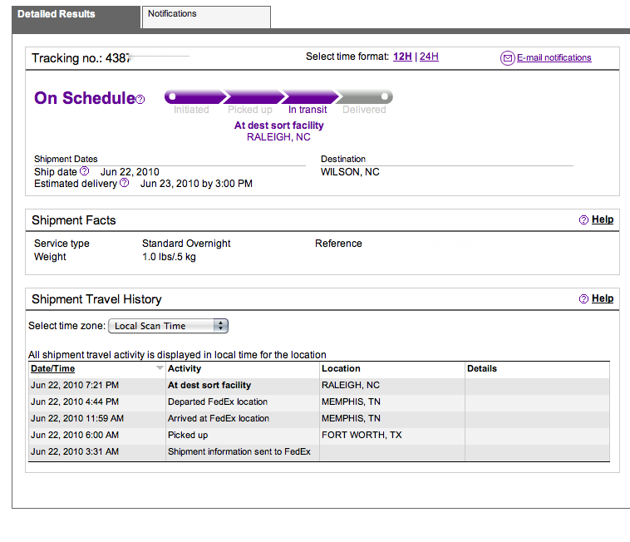Click the help icon in Shipment Travel History header
The height and width of the screenshot is (542, 630).
[x=583, y=299]
